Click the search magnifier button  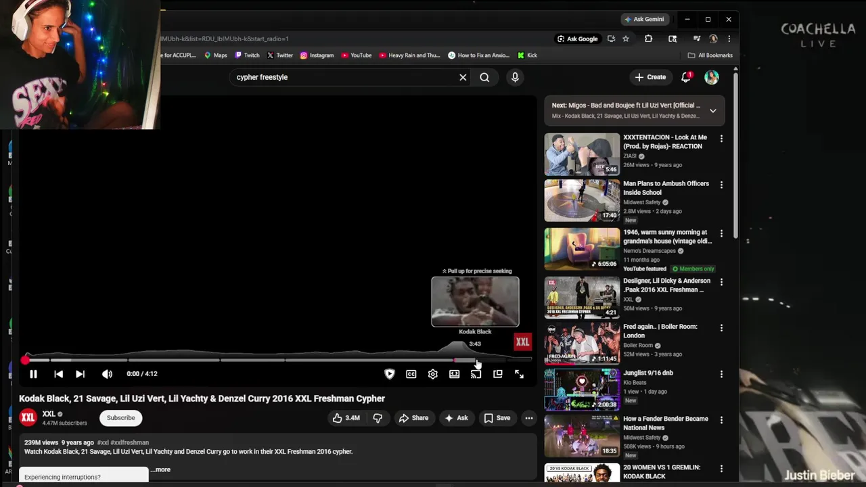tap(484, 77)
